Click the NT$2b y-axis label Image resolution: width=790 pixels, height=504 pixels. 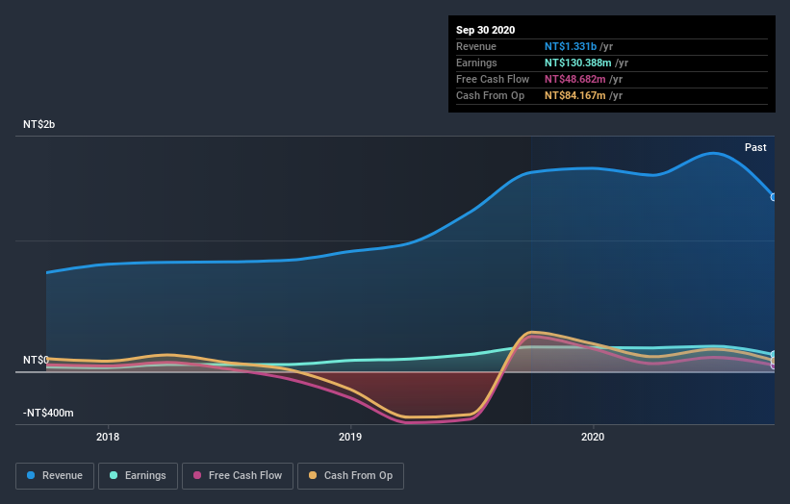tap(38, 124)
